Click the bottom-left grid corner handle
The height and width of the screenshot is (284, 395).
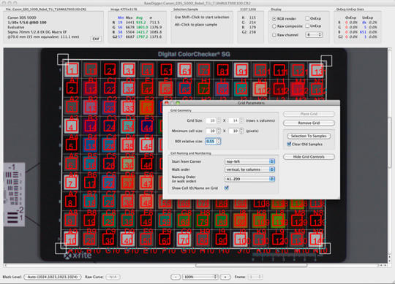tap(61, 248)
